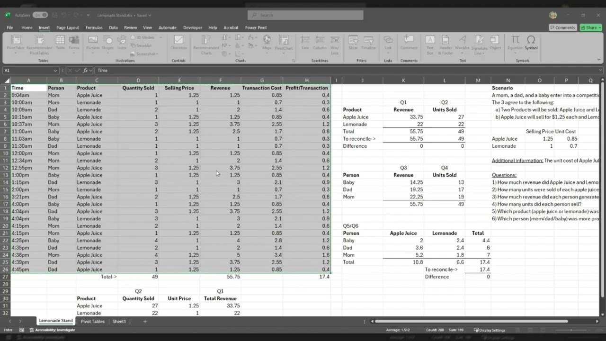
Task: Open the user account avatar
Action: click(x=553, y=15)
